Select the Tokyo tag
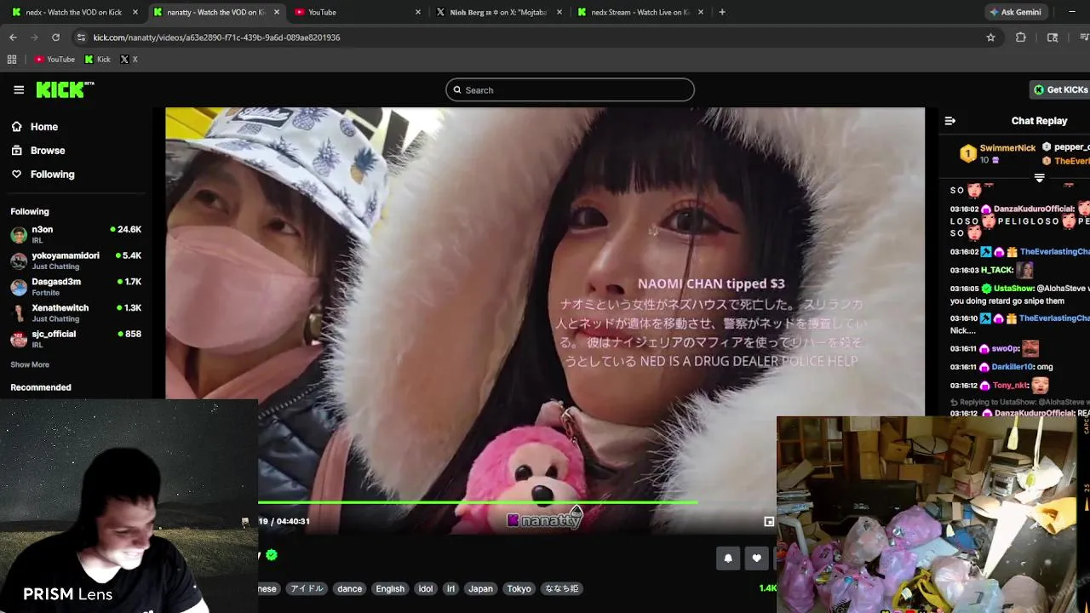The image size is (1090, 613). click(x=519, y=588)
